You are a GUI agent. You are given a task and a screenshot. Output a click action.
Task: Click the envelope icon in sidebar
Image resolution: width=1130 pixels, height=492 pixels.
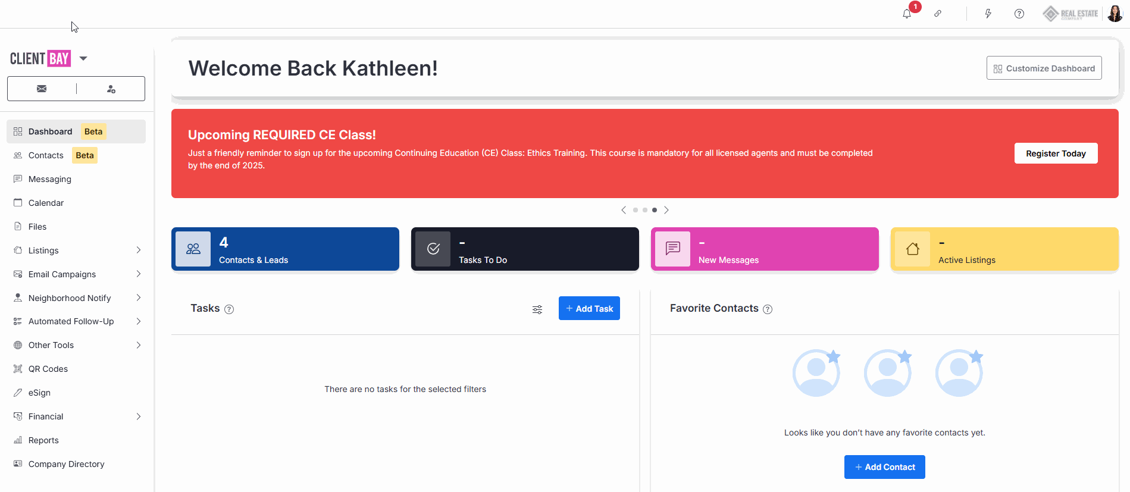click(x=42, y=89)
